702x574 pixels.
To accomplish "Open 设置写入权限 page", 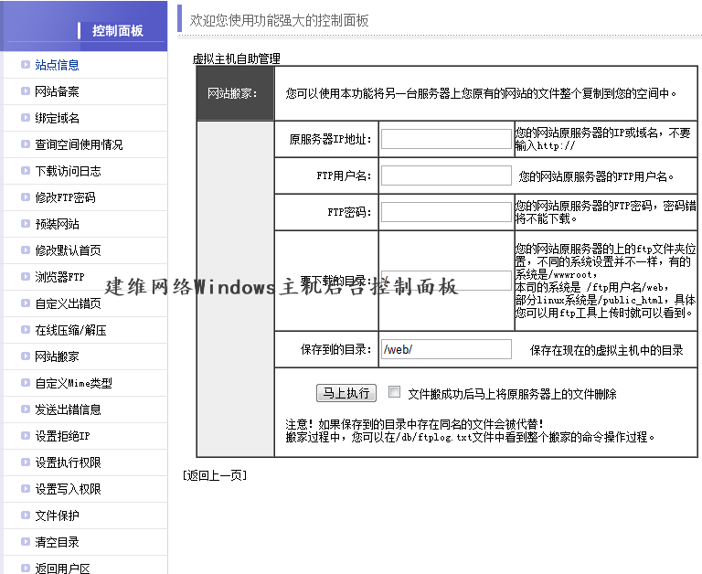I will 68,489.
